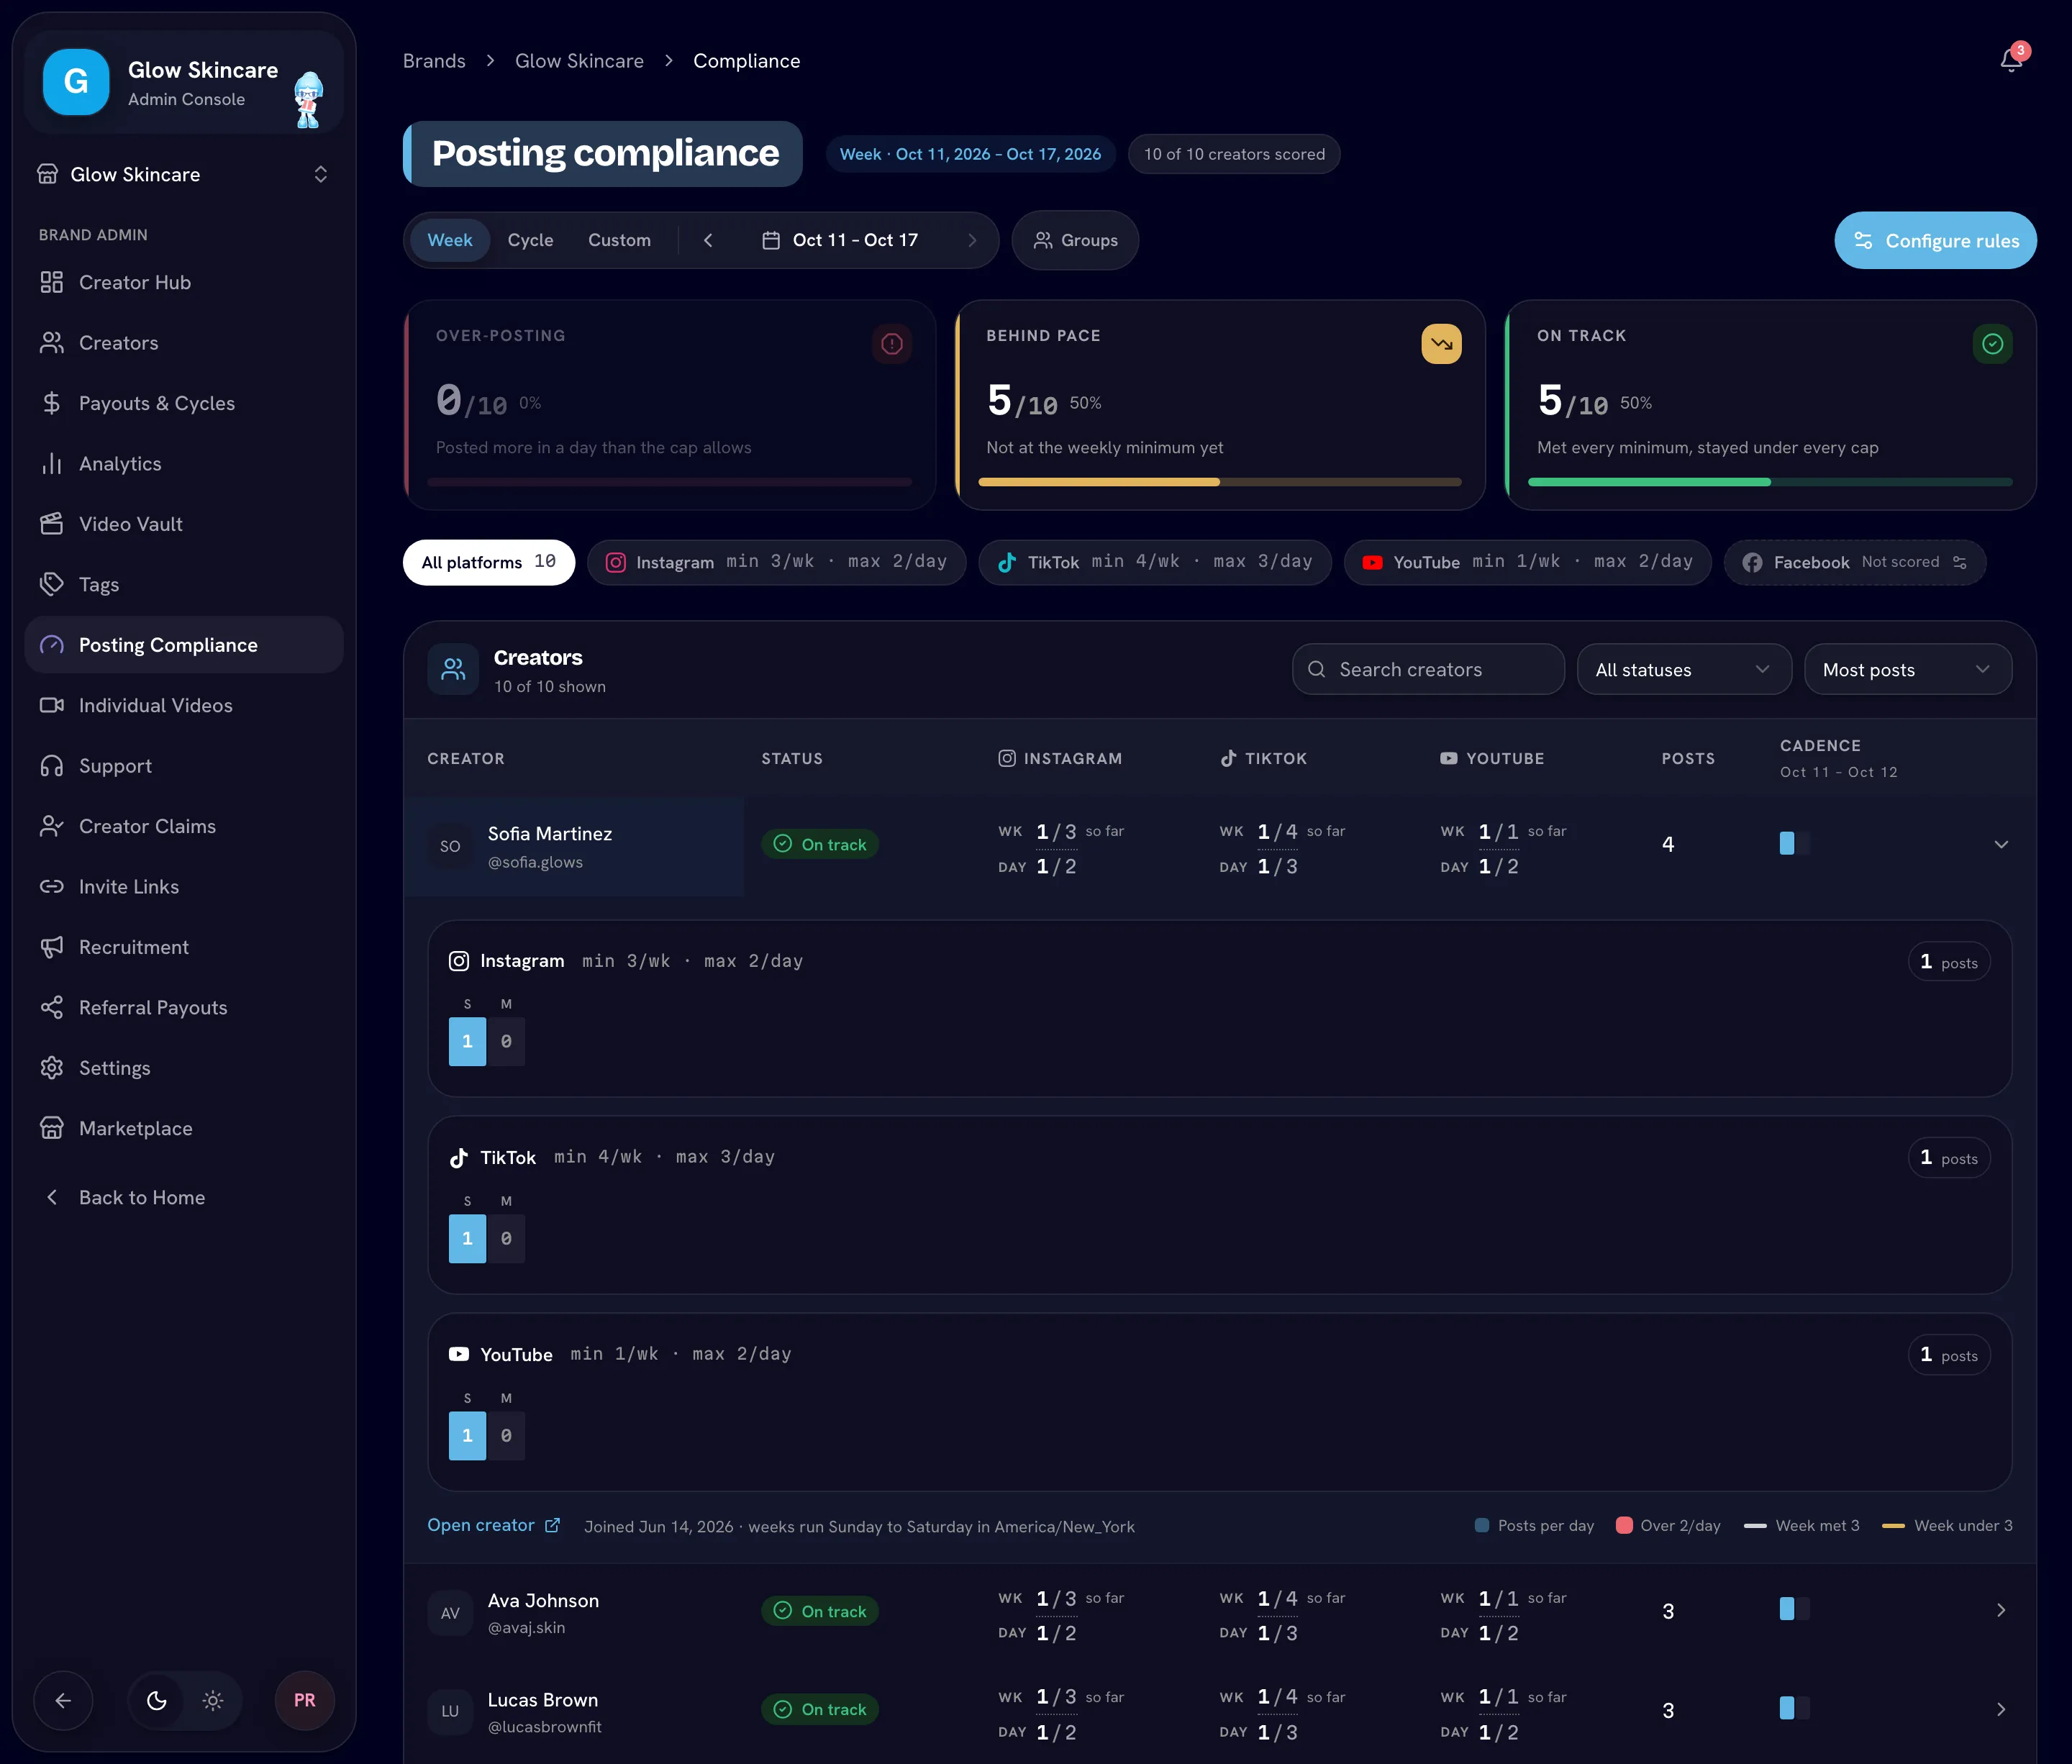The image size is (2072, 1764).
Task: Expand Lucas Brown row details
Action: (x=2001, y=1709)
